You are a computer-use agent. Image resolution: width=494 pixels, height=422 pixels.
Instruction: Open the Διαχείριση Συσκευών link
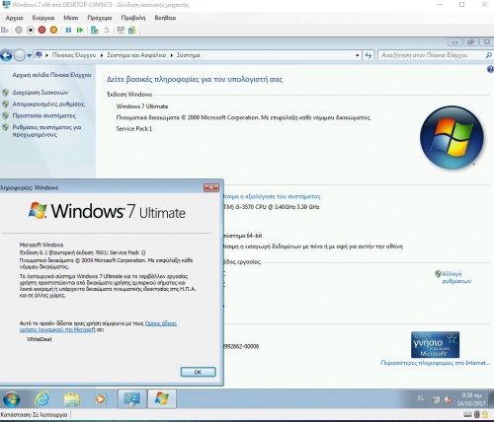(x=41, y=93)
